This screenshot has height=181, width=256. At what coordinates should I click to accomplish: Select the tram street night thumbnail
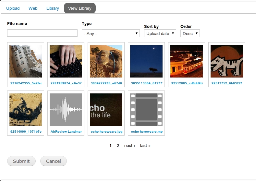tap(187, 61)
